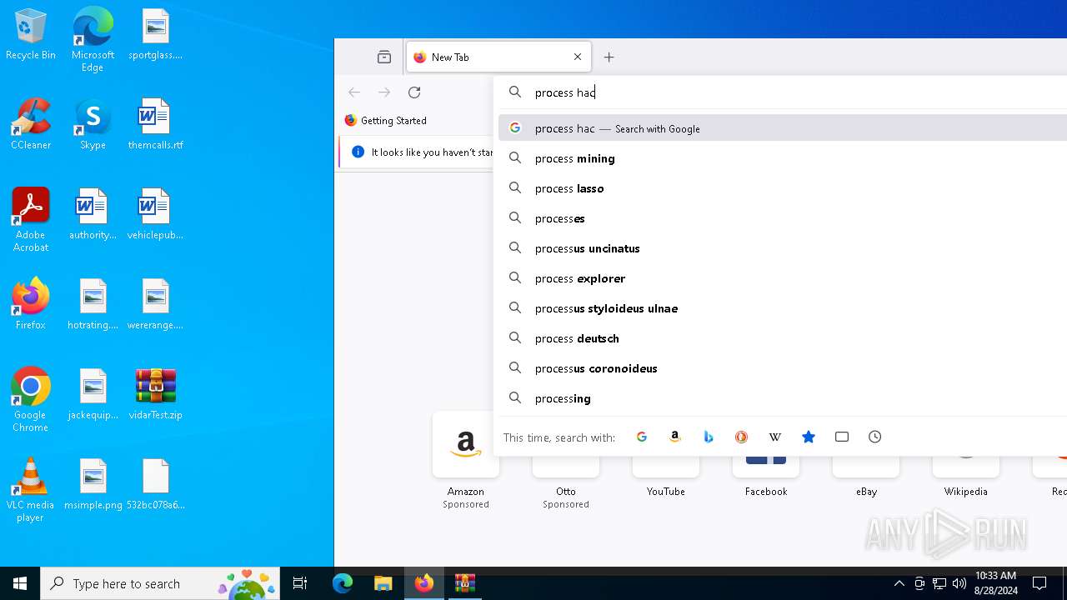
Task: Show hidden system tray icons
Action: (x=899, y=583)
